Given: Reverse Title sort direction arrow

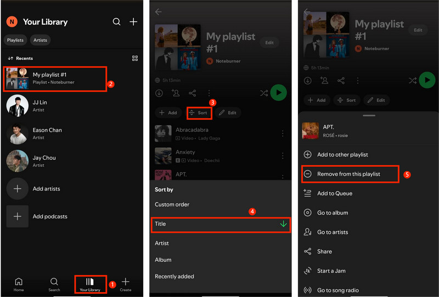Looking at the screenshot, I should click(283, 224).
